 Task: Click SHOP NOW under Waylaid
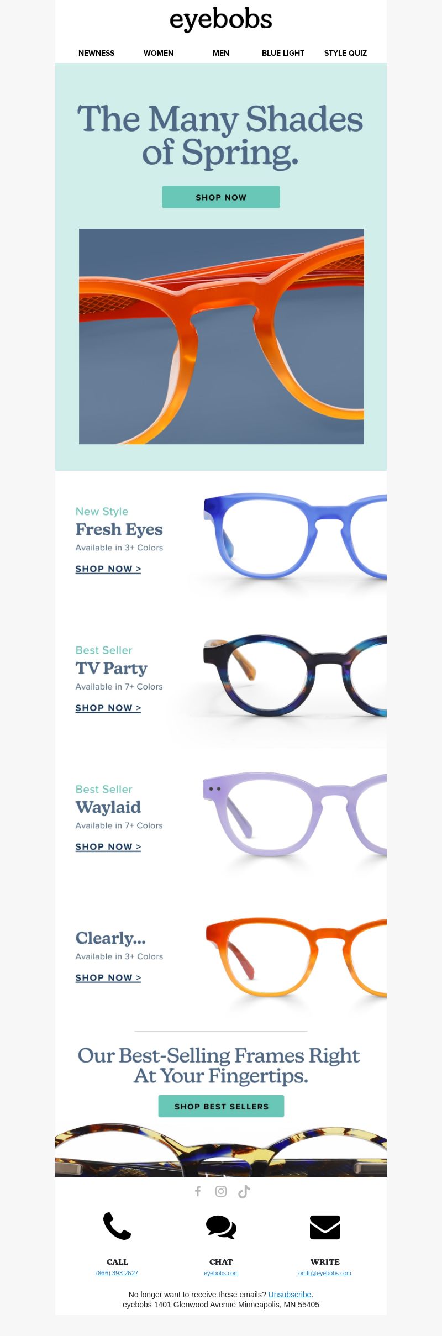[108, 847]
